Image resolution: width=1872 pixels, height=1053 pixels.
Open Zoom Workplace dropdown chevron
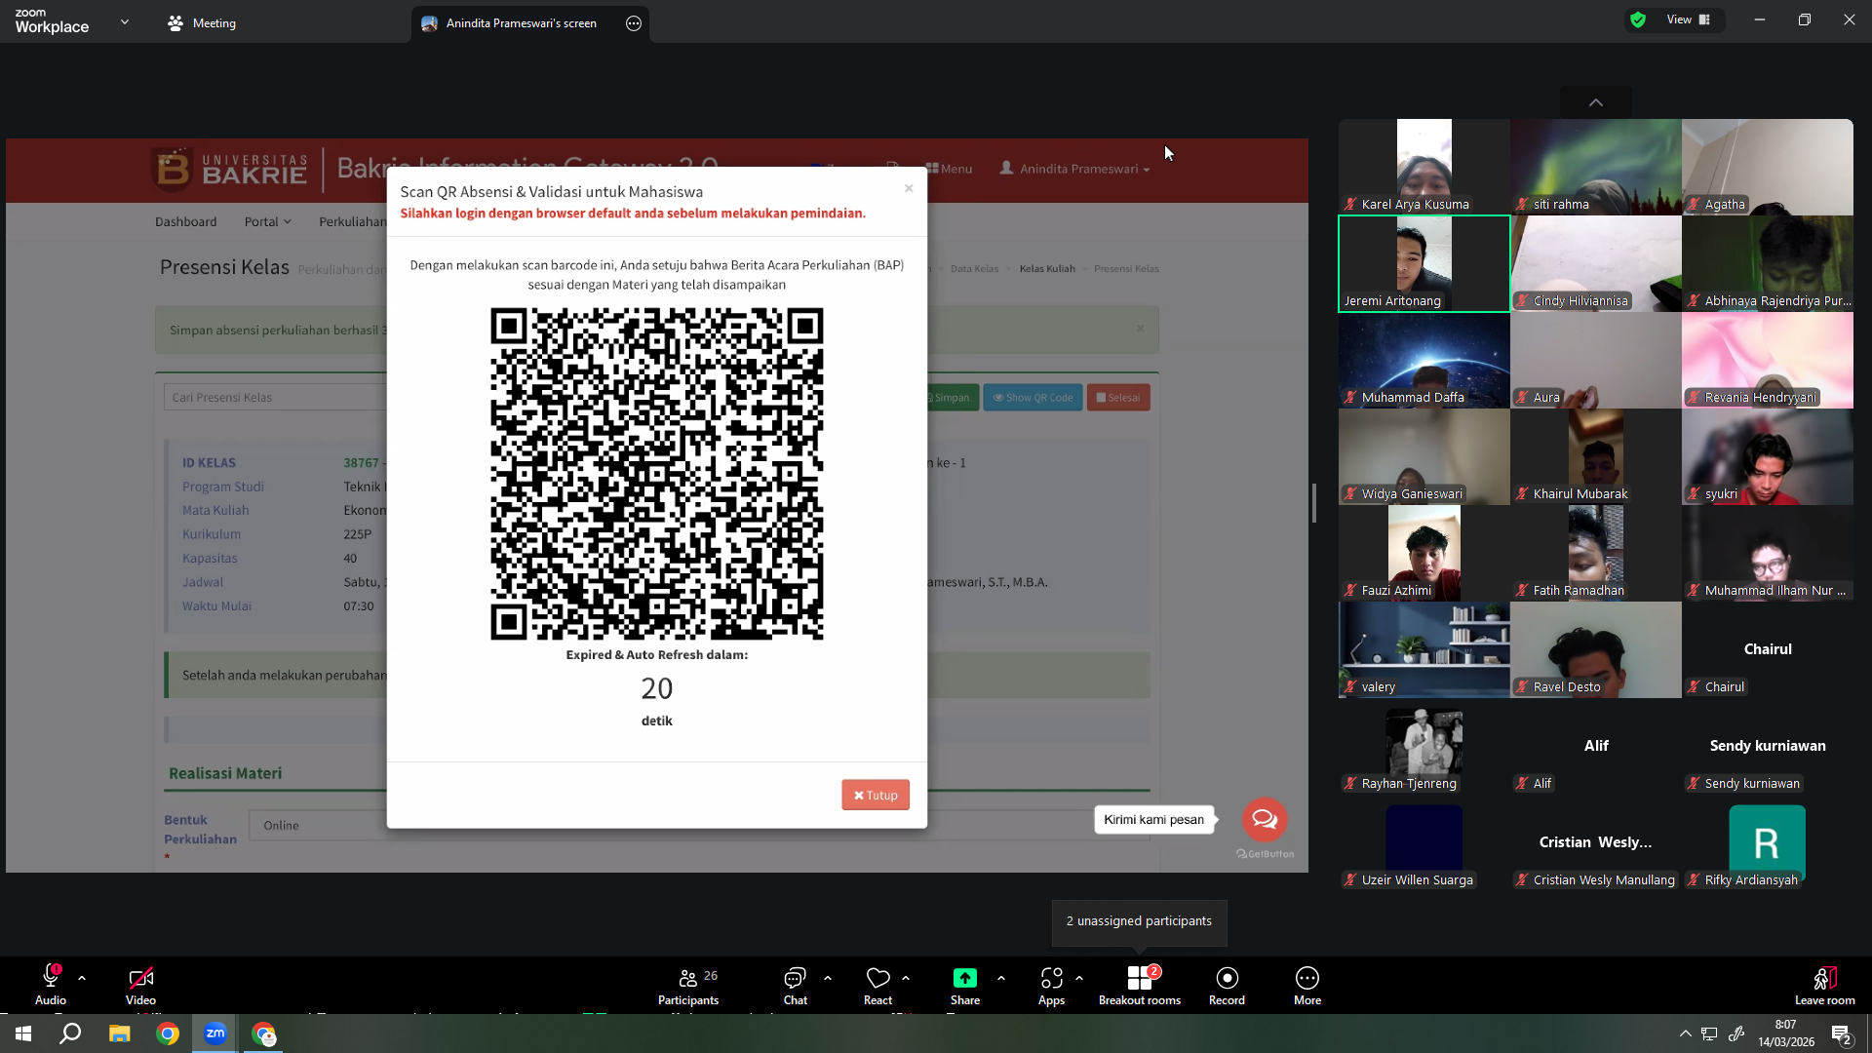(125, 21)
